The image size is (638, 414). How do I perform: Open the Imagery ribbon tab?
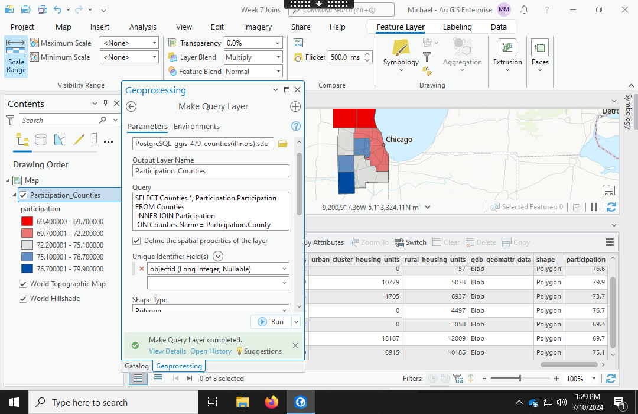coord(258,27)
